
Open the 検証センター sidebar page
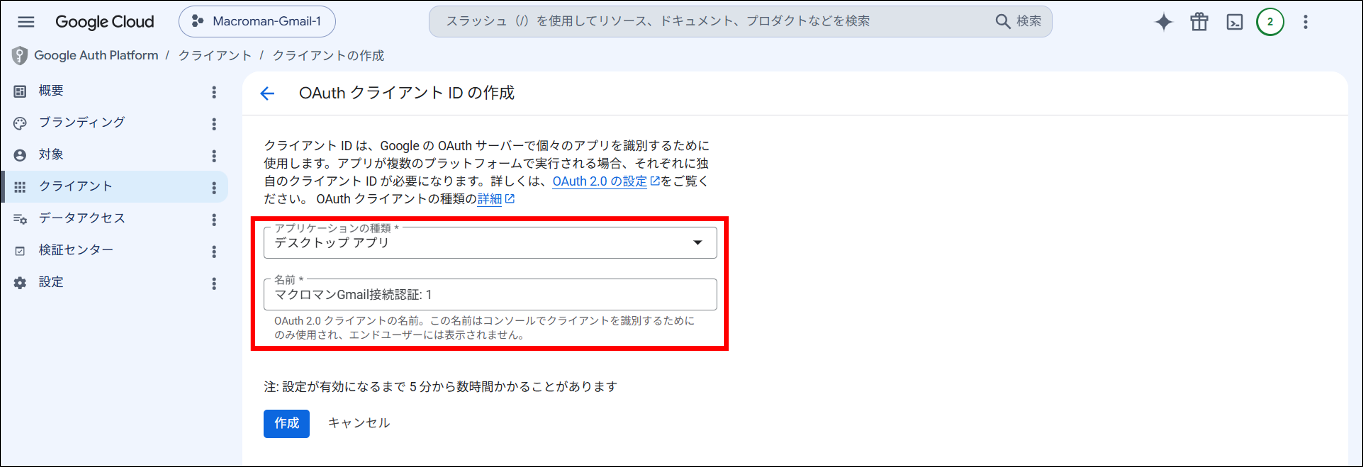[x=76, y=250]
